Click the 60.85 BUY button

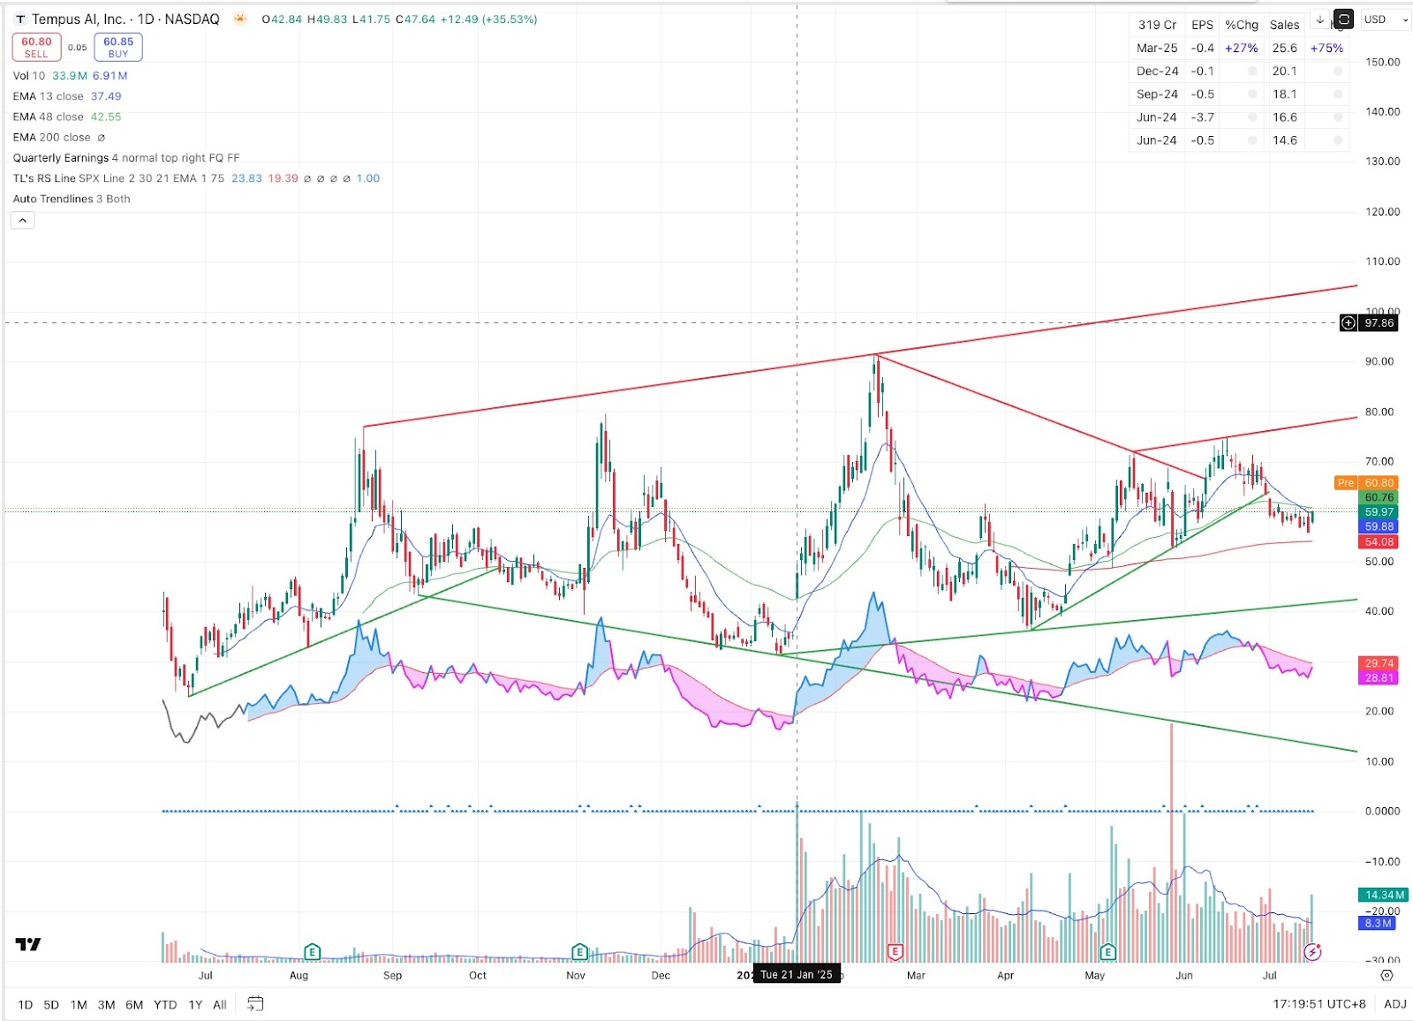click(118, 47)
